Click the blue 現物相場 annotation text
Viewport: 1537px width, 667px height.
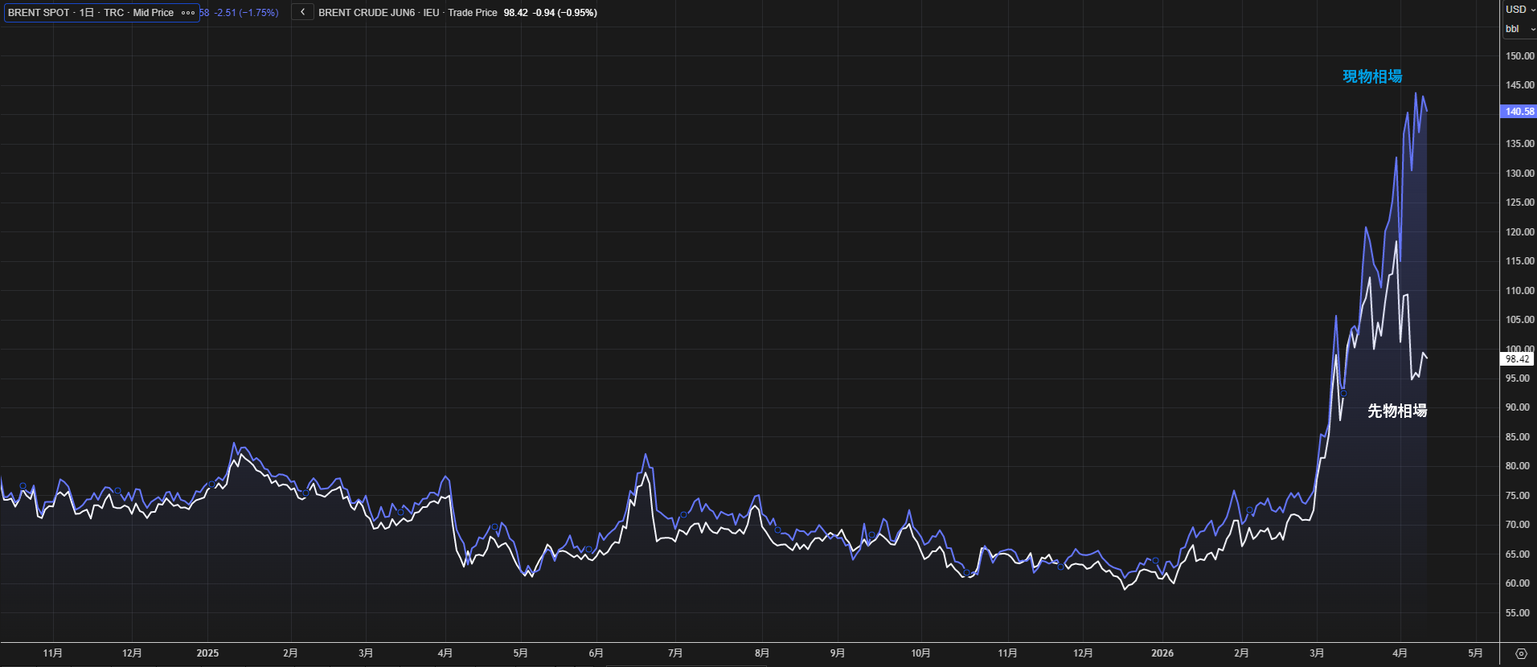(x=1372, y=76)
